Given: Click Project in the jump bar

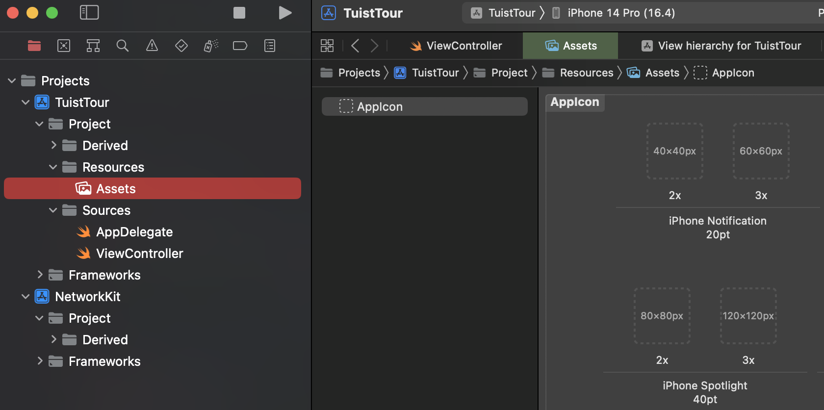Looking at the screenshot, I should pyautogui.click(x=501, y=73).
